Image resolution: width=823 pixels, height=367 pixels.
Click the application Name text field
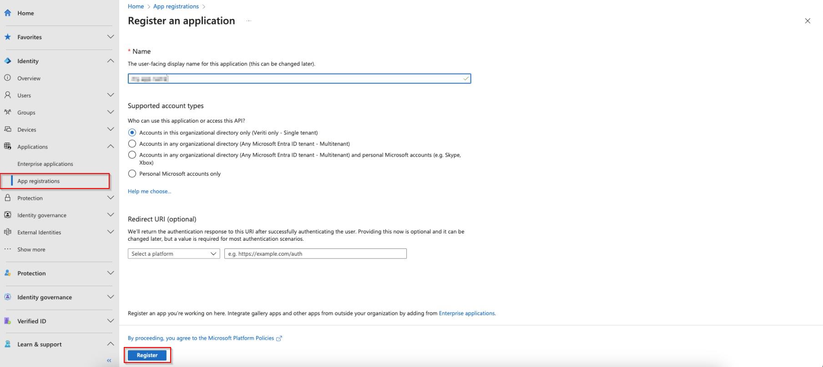tap(299, 79)
